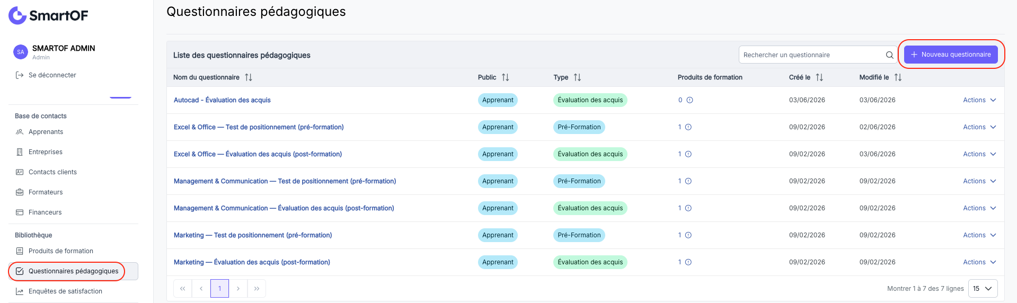Open rows-per-page dropdown showing 15
This screenshot has height=303, width=1017.
tap(983, 289)
